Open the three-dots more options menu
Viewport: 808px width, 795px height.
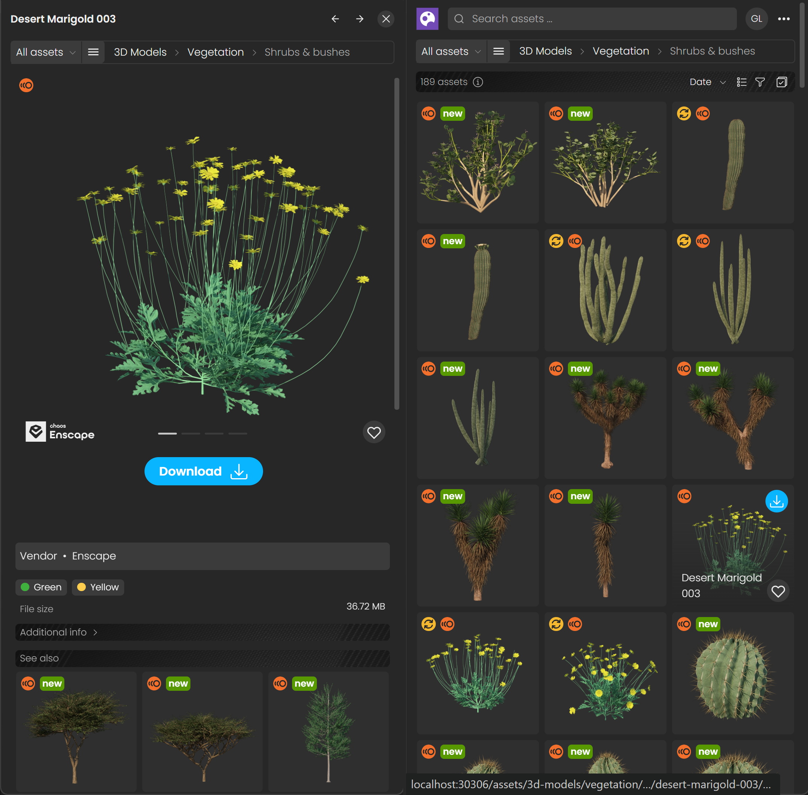pyautogui.click(x=784, y=19)
